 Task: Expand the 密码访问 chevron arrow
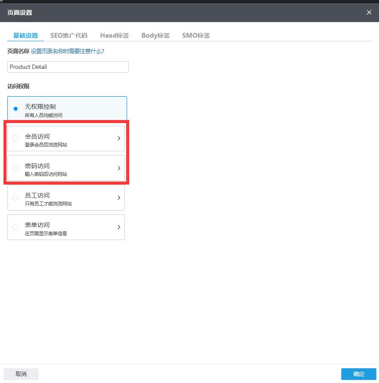(x=119, y=168)
